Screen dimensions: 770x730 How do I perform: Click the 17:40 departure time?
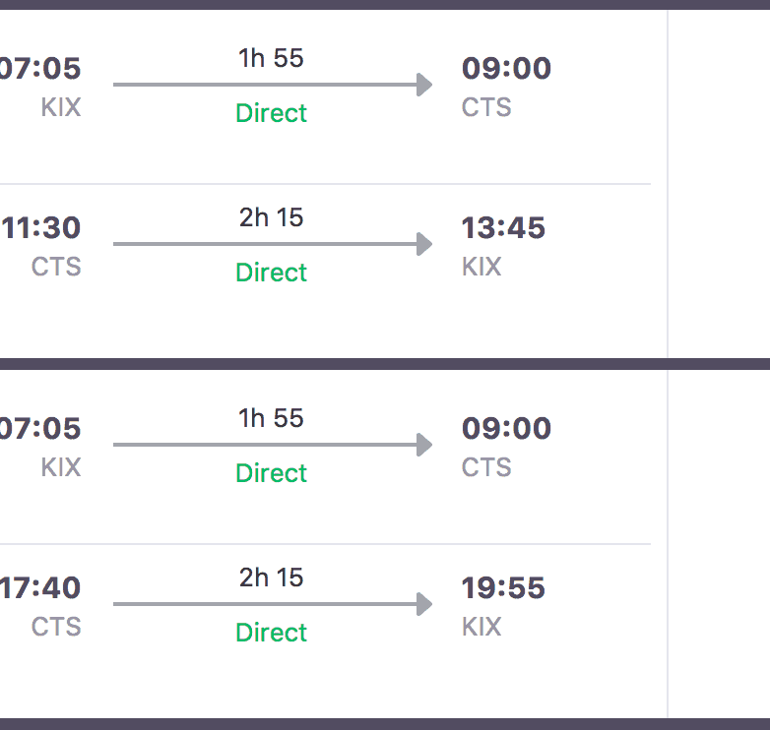(41, 588)
